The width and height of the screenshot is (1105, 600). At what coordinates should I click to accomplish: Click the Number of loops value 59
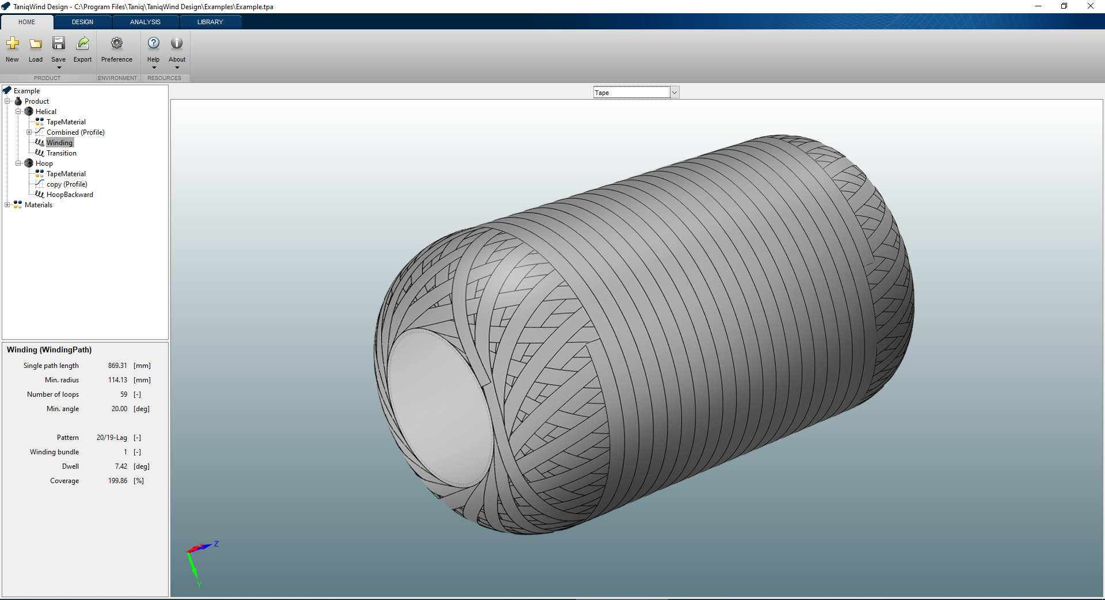click(x=124, y=394)
